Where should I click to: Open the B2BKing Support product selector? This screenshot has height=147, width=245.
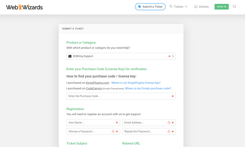pos(121,56)
